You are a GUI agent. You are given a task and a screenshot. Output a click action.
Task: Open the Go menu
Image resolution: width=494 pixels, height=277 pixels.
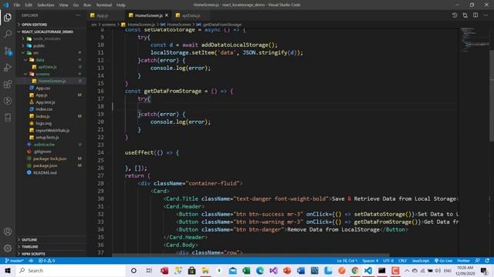pyautogui.click(x=76, y=5)
